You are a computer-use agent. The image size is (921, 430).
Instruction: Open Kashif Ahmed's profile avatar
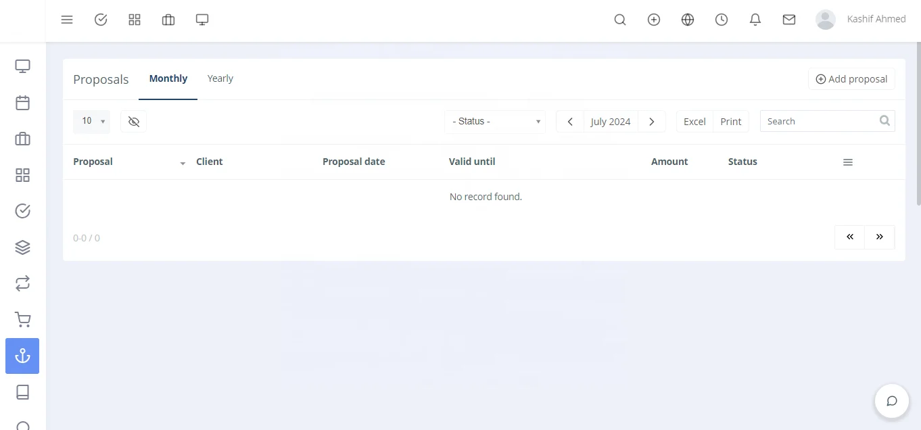(x=826, y=20)
